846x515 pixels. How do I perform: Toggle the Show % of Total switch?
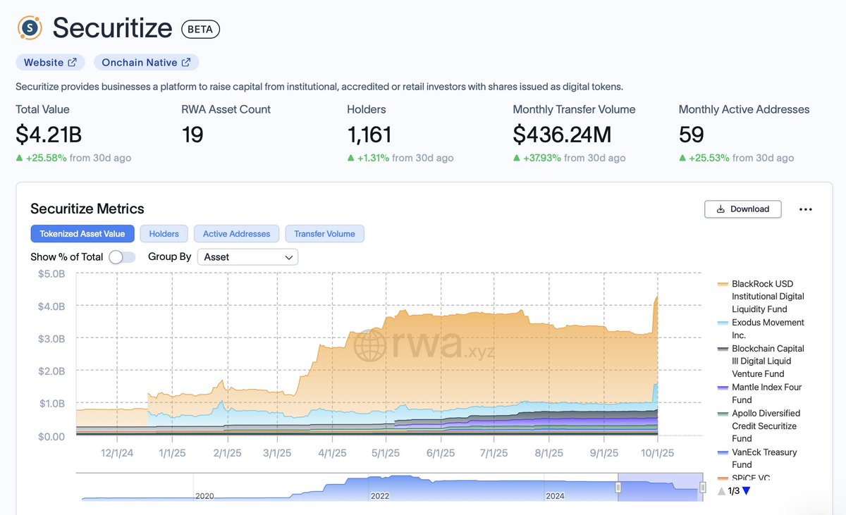point(121,257)
